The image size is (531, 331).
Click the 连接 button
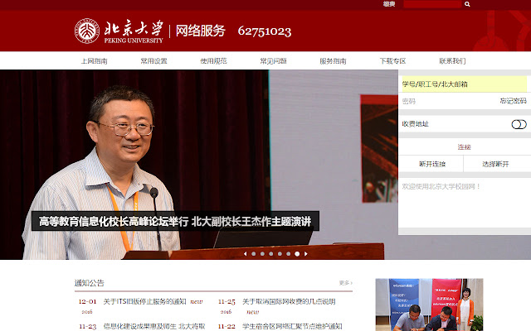(465, 147)
